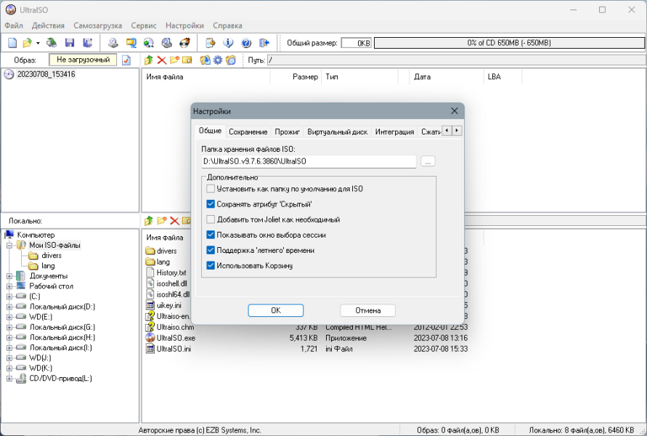Open the Сервис menu
647x436 pixels.
[144, 25]
